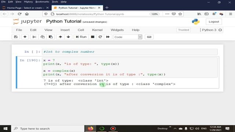Insert a cell below with plus icon
235x132 pixels.
tap(25, 37)
